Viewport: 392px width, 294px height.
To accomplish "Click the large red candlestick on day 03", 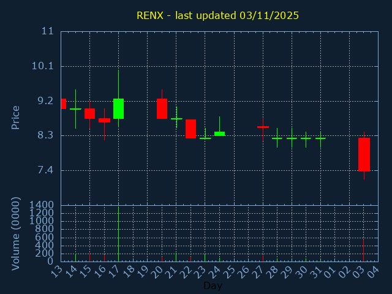I will pyautogui.click(x=364, y=154).
